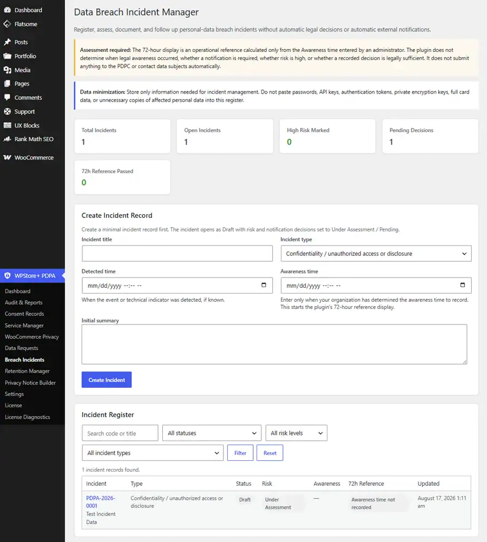487x542 pixels.
Task: Select the WPStore+ PDPA menu
Action: (x=32, y=275)
